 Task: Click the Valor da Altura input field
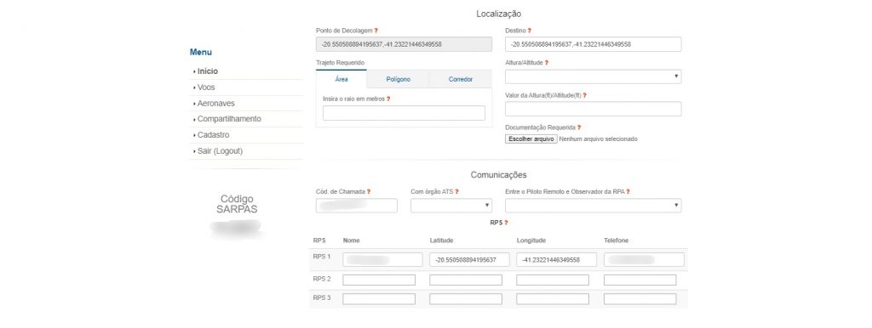click(594, 109)
